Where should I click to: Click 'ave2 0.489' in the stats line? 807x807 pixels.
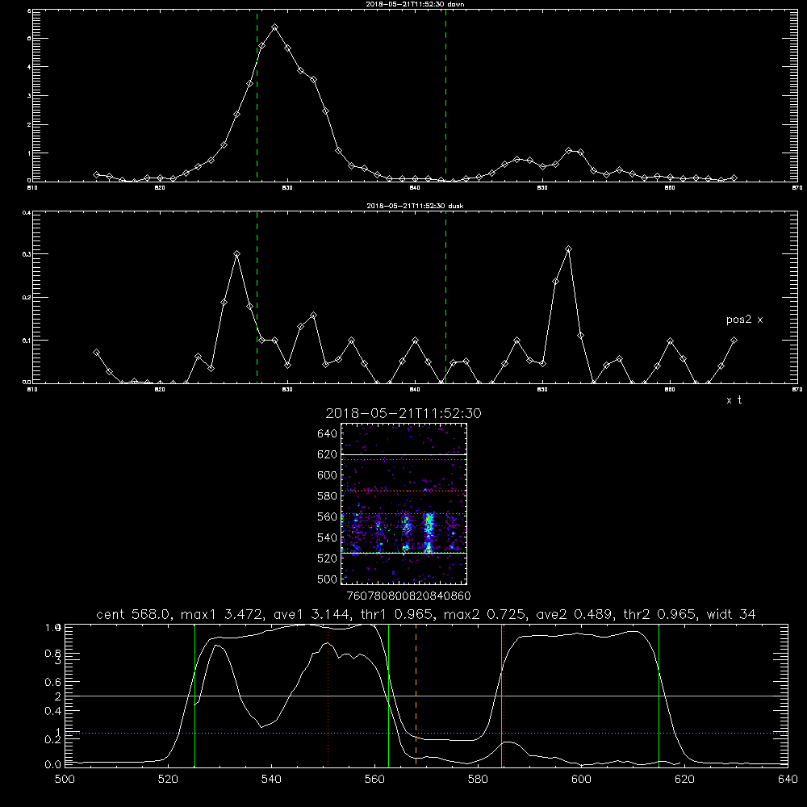tap(573, 614)
